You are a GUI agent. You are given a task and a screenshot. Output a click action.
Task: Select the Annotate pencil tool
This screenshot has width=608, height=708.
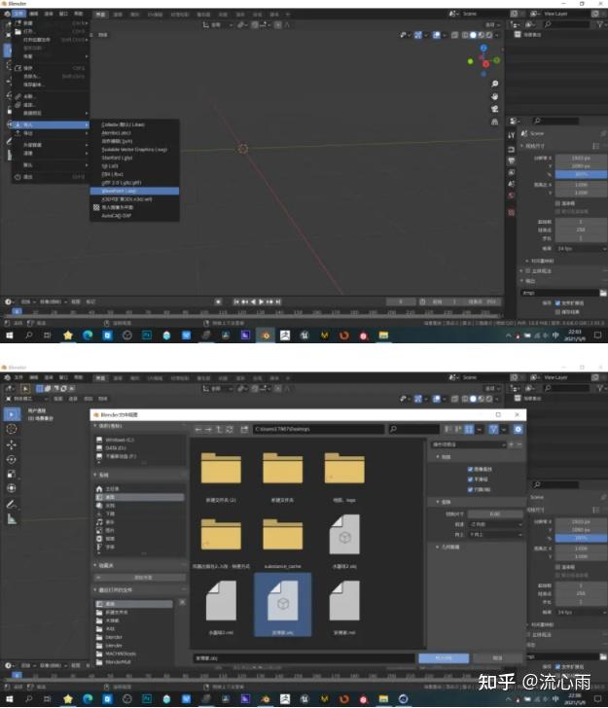[x=12, y=505]
